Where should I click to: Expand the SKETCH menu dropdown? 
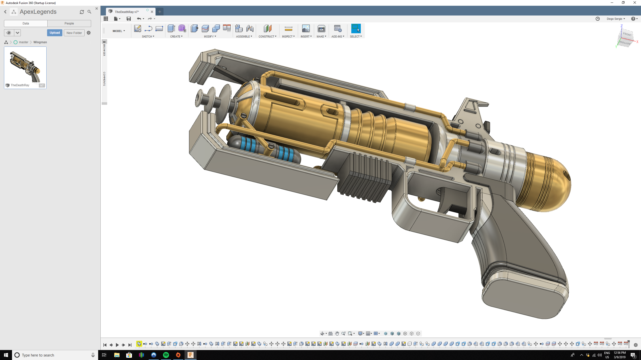click(x=148, y=36)
